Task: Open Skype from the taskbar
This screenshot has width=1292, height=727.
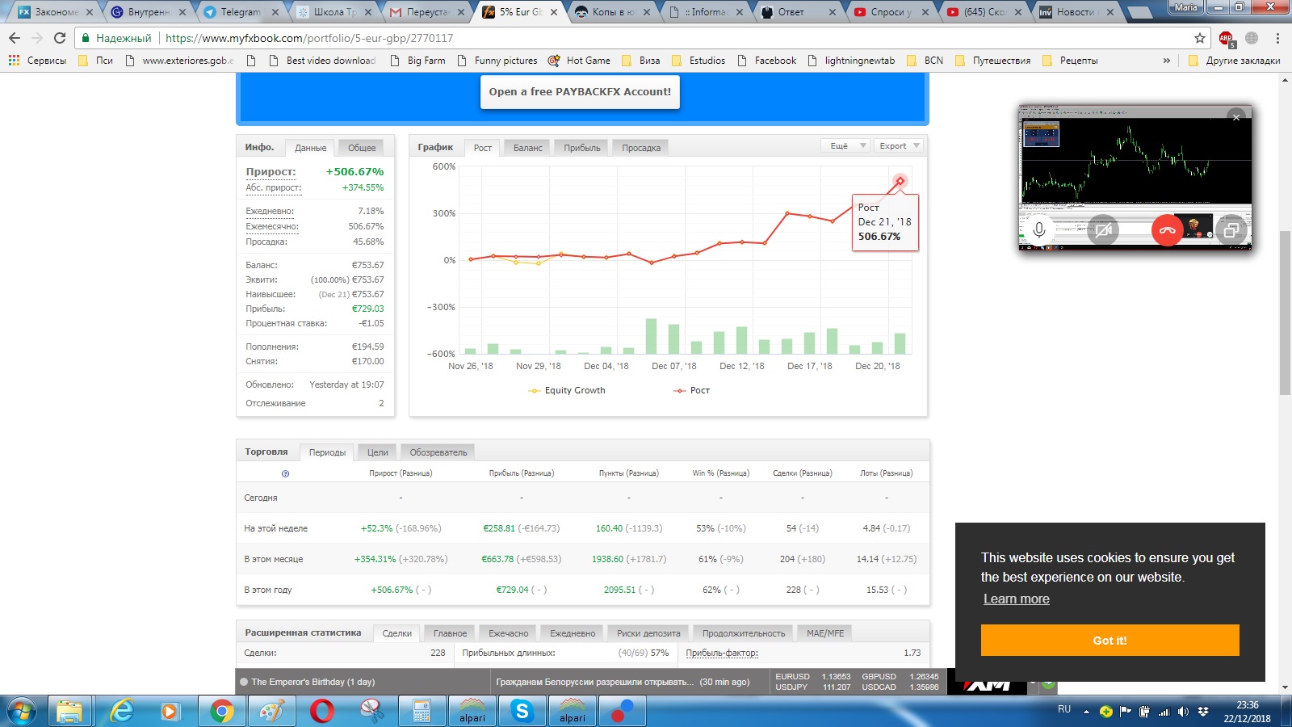Action: point(522,711)
